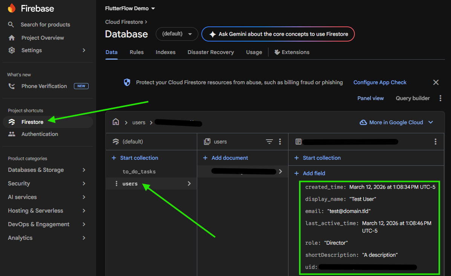Click the App Check shield icon
This screenshot has height=276, width=451.
coord(127,82)
